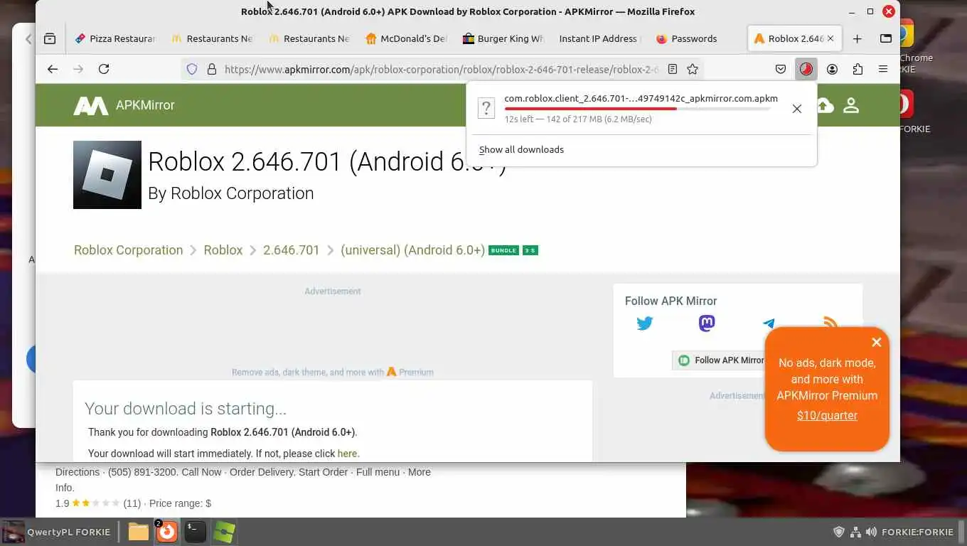Viewport: 967px width, 546px height.
Task: Open APKMirror upload cloud icon
Action: click(825, 105)
